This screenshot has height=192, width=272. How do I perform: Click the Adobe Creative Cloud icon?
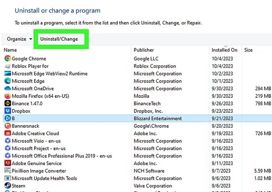tap(7, 133)
